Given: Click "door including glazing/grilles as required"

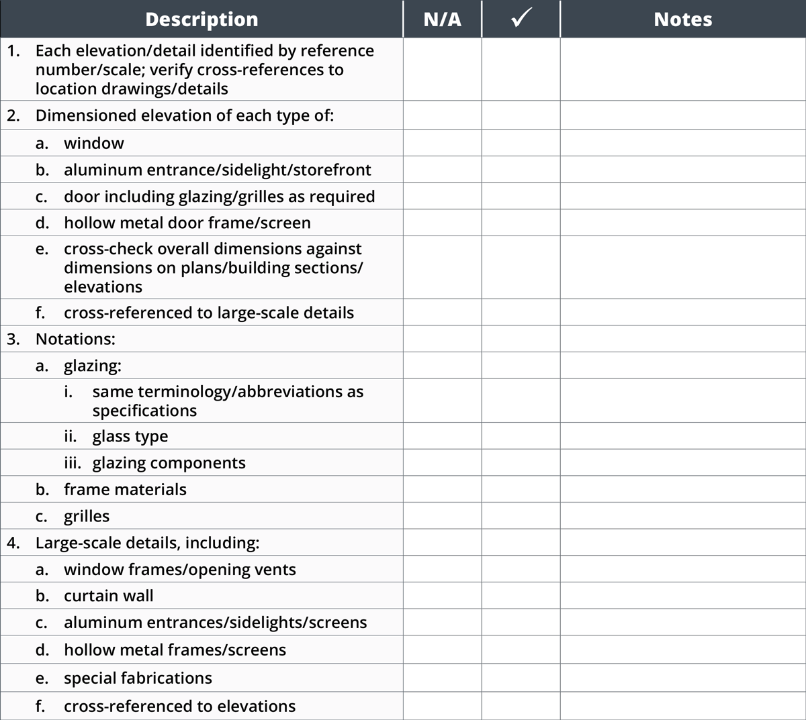Looking at the screenshot, I should pyautogui.click(x=220, y=197).
